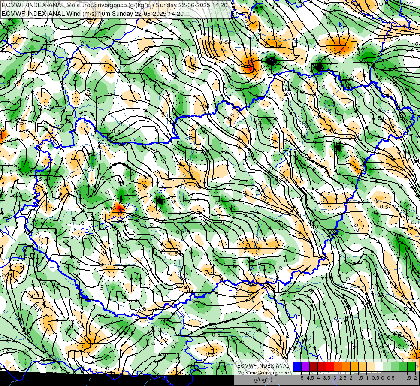
Task: Click the legend label ECMWF-INDEX-ANAL
Action: coord(263,366)
